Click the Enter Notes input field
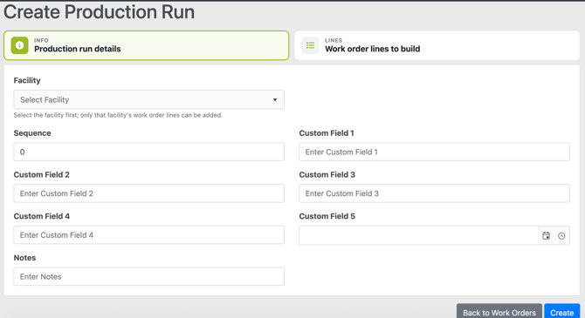585x318 pixels. (148, 277)
